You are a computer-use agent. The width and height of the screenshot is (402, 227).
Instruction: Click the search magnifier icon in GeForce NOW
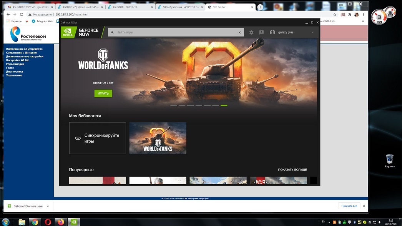pyautogui.click(x=112, y=32)
